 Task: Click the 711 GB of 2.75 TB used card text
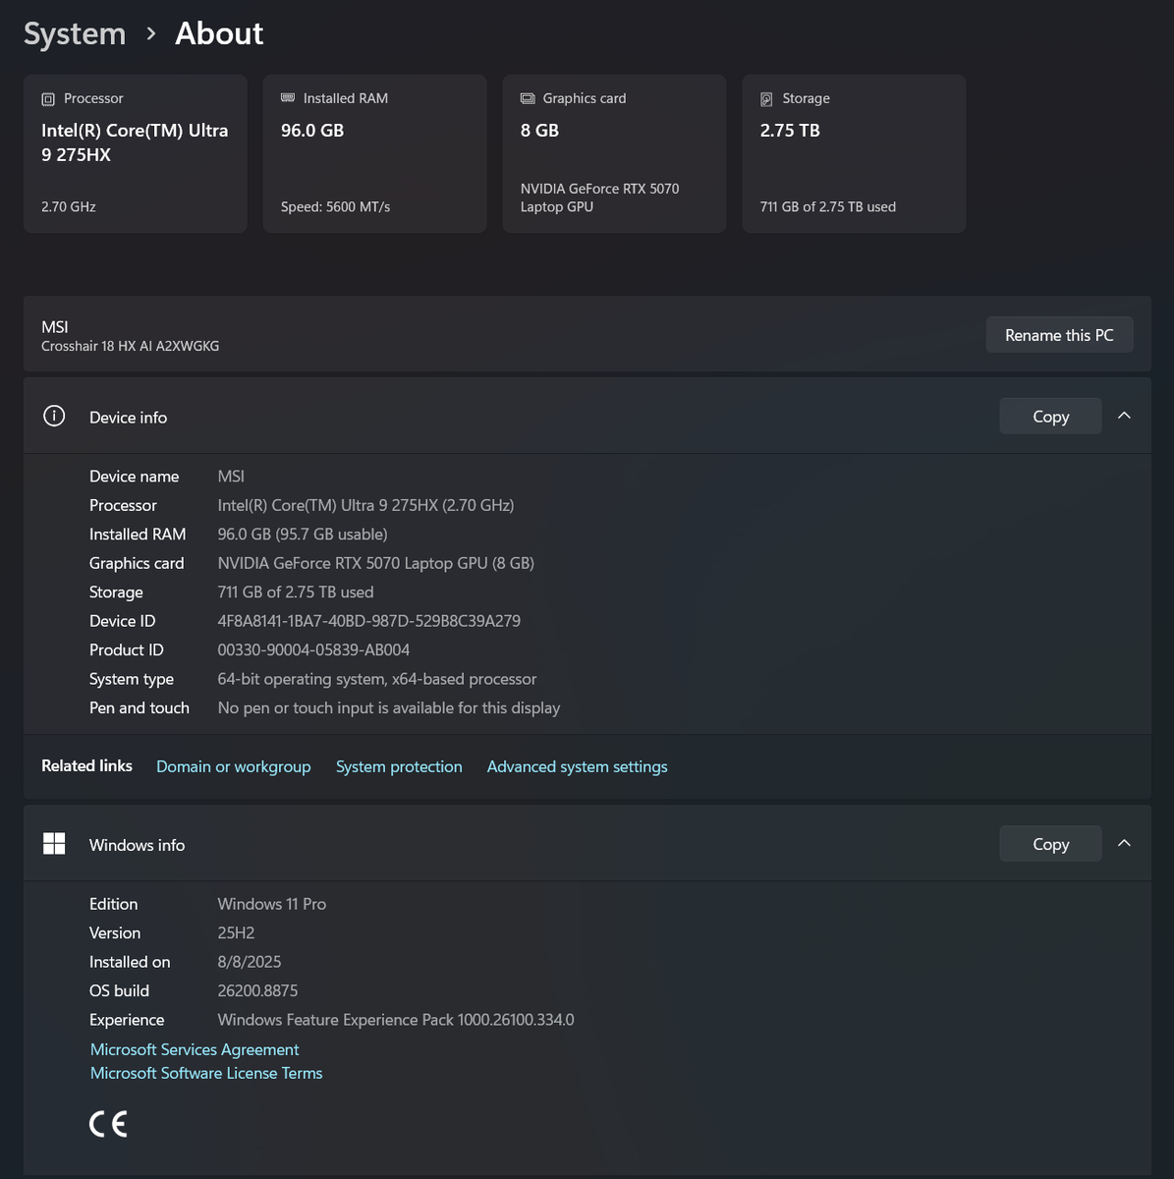(x=828, y=206)
